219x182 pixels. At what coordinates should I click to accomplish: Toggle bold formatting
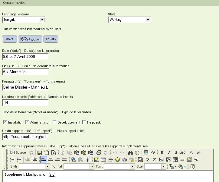click(162, 153)
